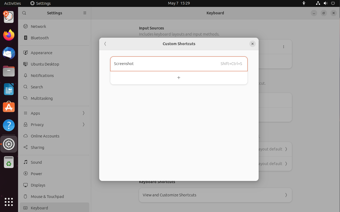The height and width of the screenshot is (212, 340).
Task: Open the Settings app menu in top bar
Action: pos(40,3)
